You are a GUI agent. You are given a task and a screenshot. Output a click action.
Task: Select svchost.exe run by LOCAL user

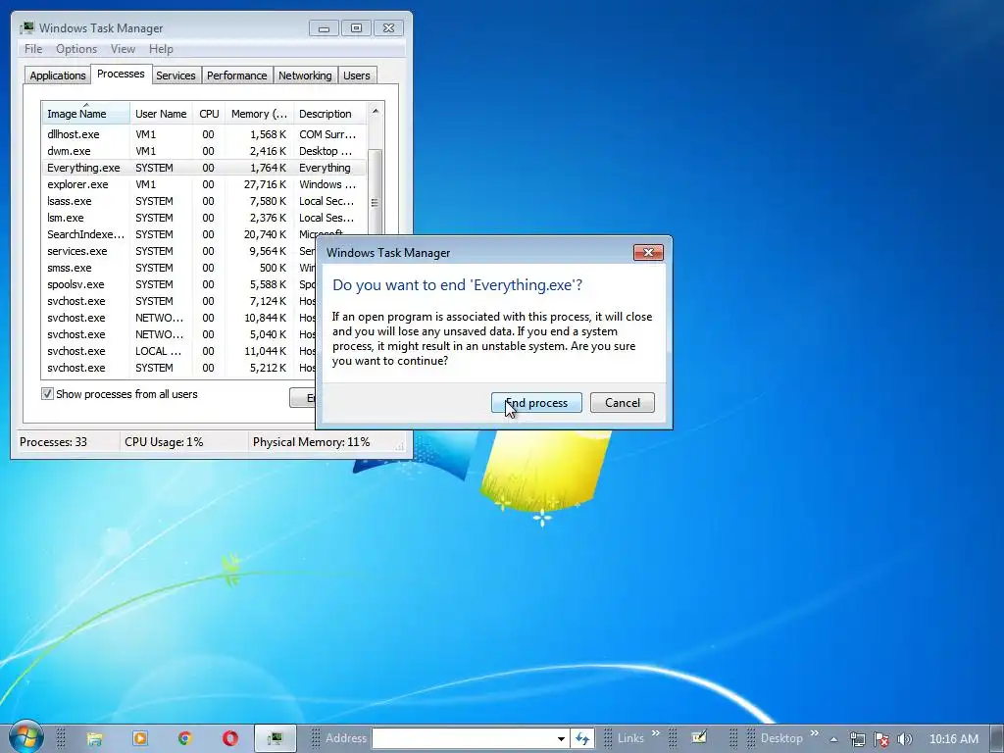pos(178,351)
